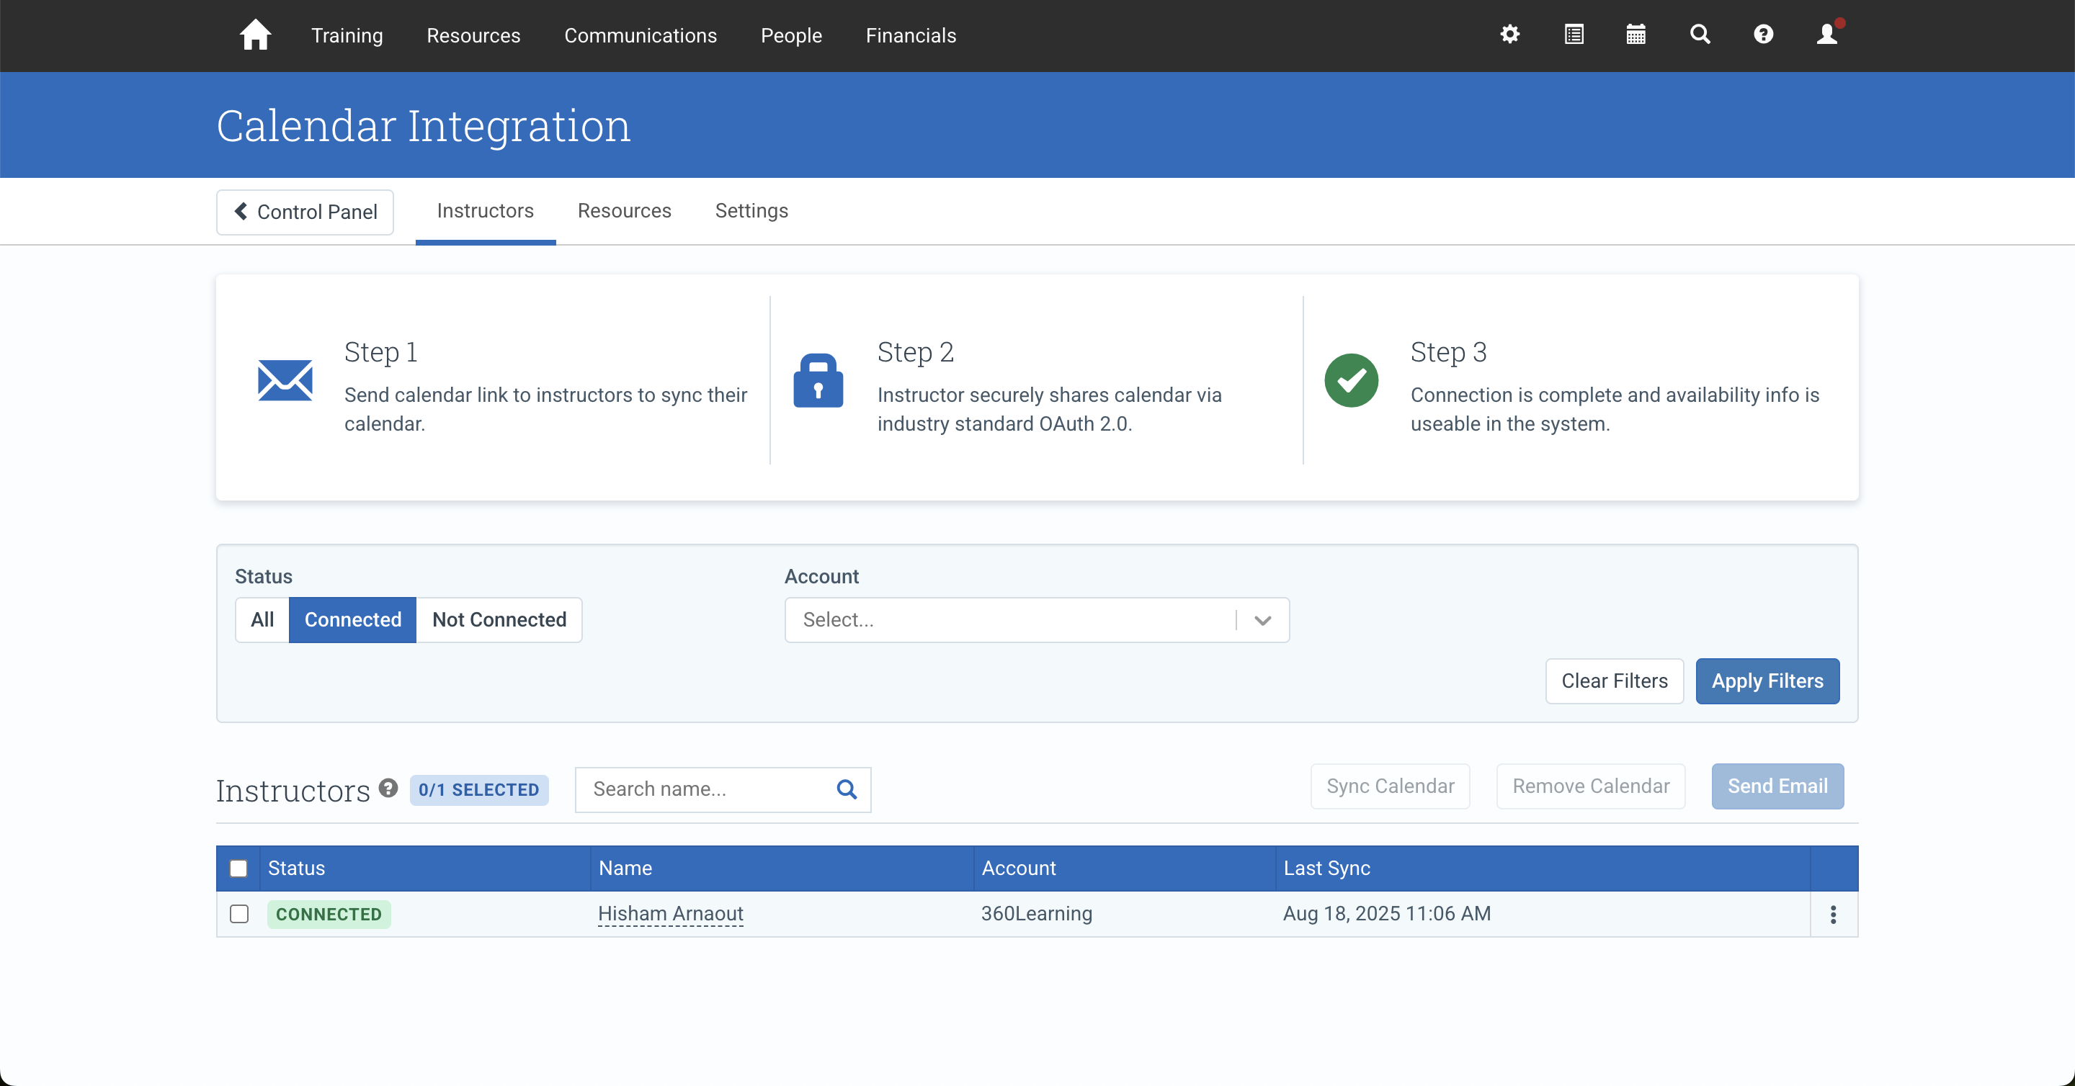Click the Step 3 green checkmark icon
2075x1086 pixels.
point(1351,380)
